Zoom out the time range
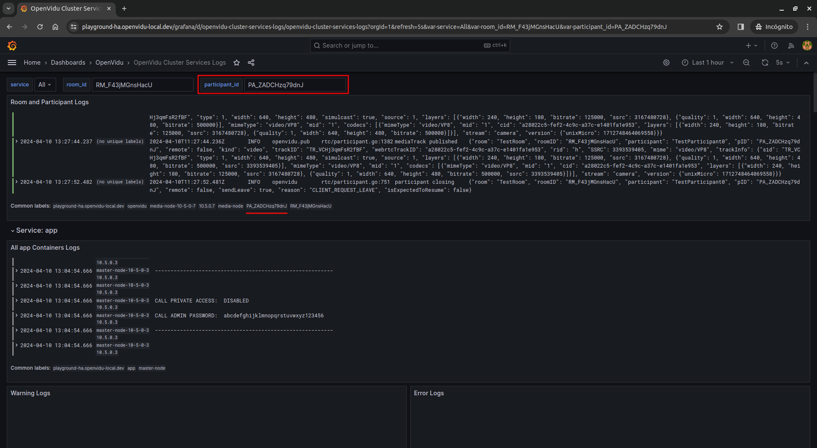The height and width of the screenshot is (448, 817). click(746, 63)
